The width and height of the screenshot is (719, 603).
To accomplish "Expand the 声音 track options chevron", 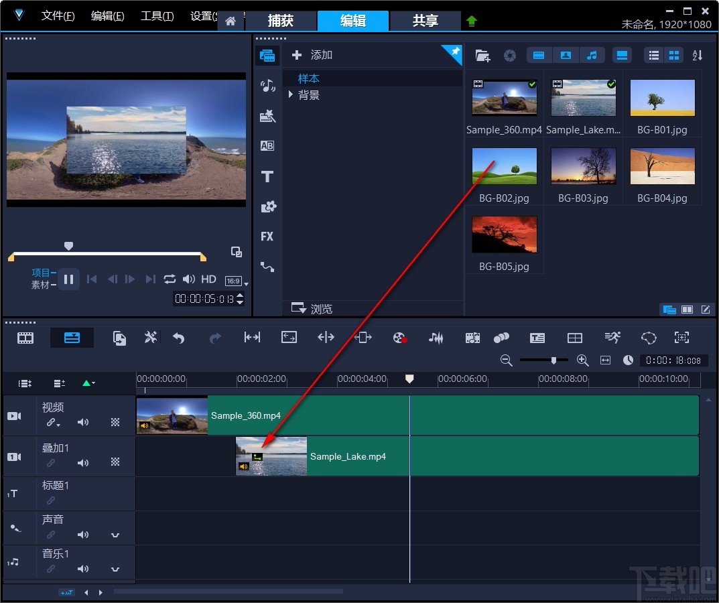I will click(x=115, y=535).
